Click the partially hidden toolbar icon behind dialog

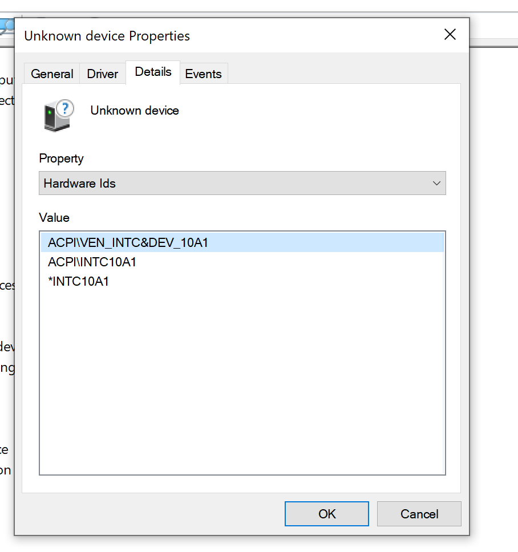7,26
